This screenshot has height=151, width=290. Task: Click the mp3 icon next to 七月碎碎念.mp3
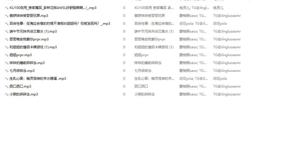(7, 71)
